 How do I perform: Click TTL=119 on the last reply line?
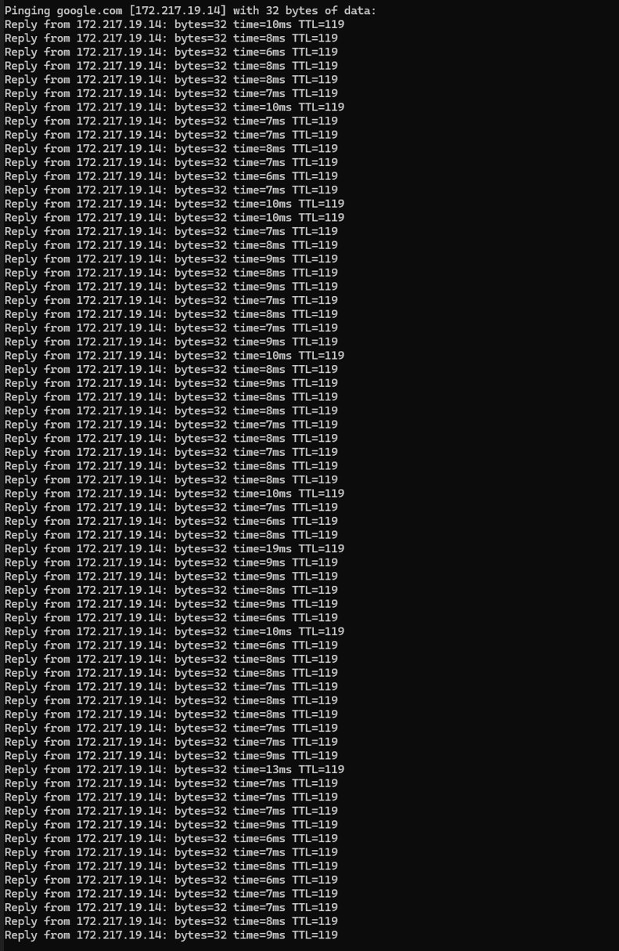315,935
